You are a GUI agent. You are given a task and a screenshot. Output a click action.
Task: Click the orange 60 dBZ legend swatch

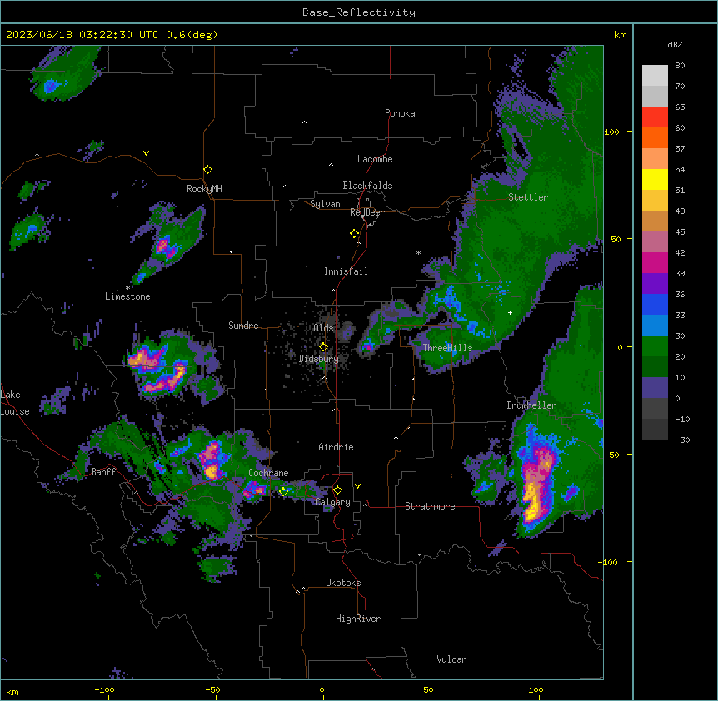[655, 137]
